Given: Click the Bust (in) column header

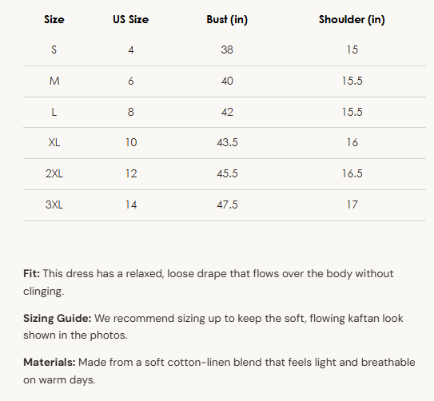Looking at the screenshot, I should pyautogui.click(x=227, y=19).
